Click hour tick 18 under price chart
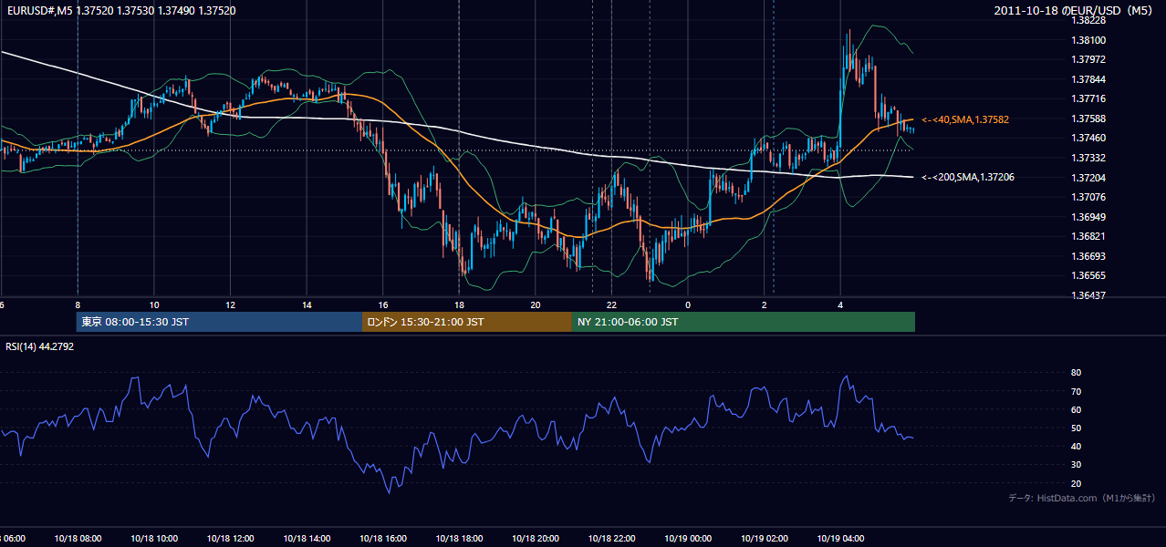The height and width of the screenshot is (547, 1166). 460,304
